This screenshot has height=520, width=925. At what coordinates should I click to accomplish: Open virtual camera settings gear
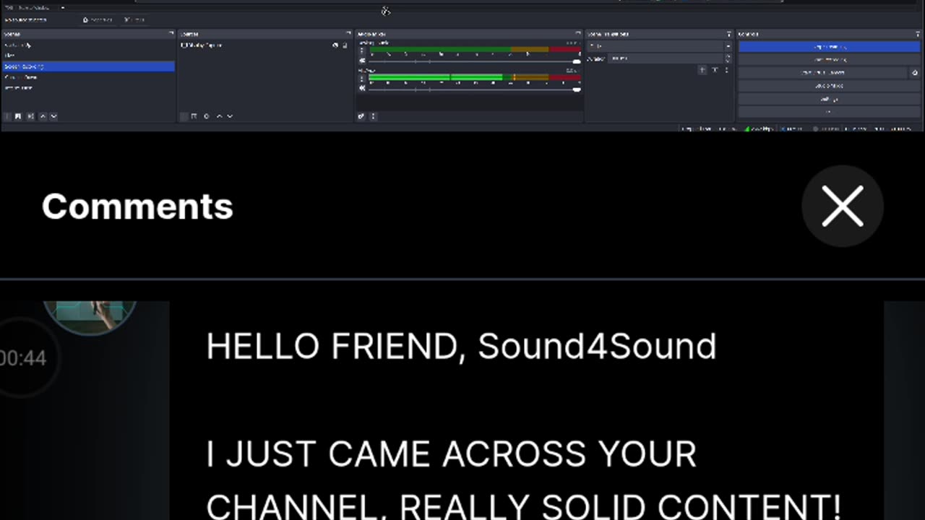click(914, 72)
